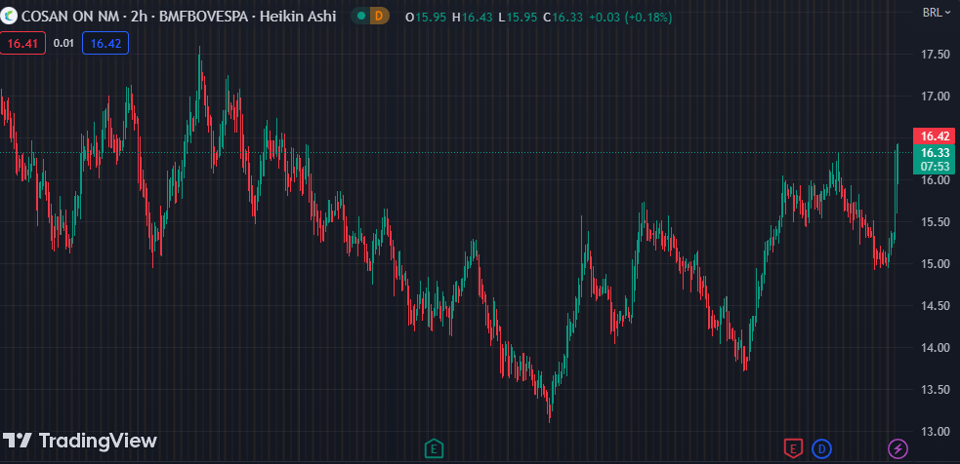960x464 pixels.
Task: Click the Cosan symbol logo icon
Action: pyautogui.click(x=8, y=16)
